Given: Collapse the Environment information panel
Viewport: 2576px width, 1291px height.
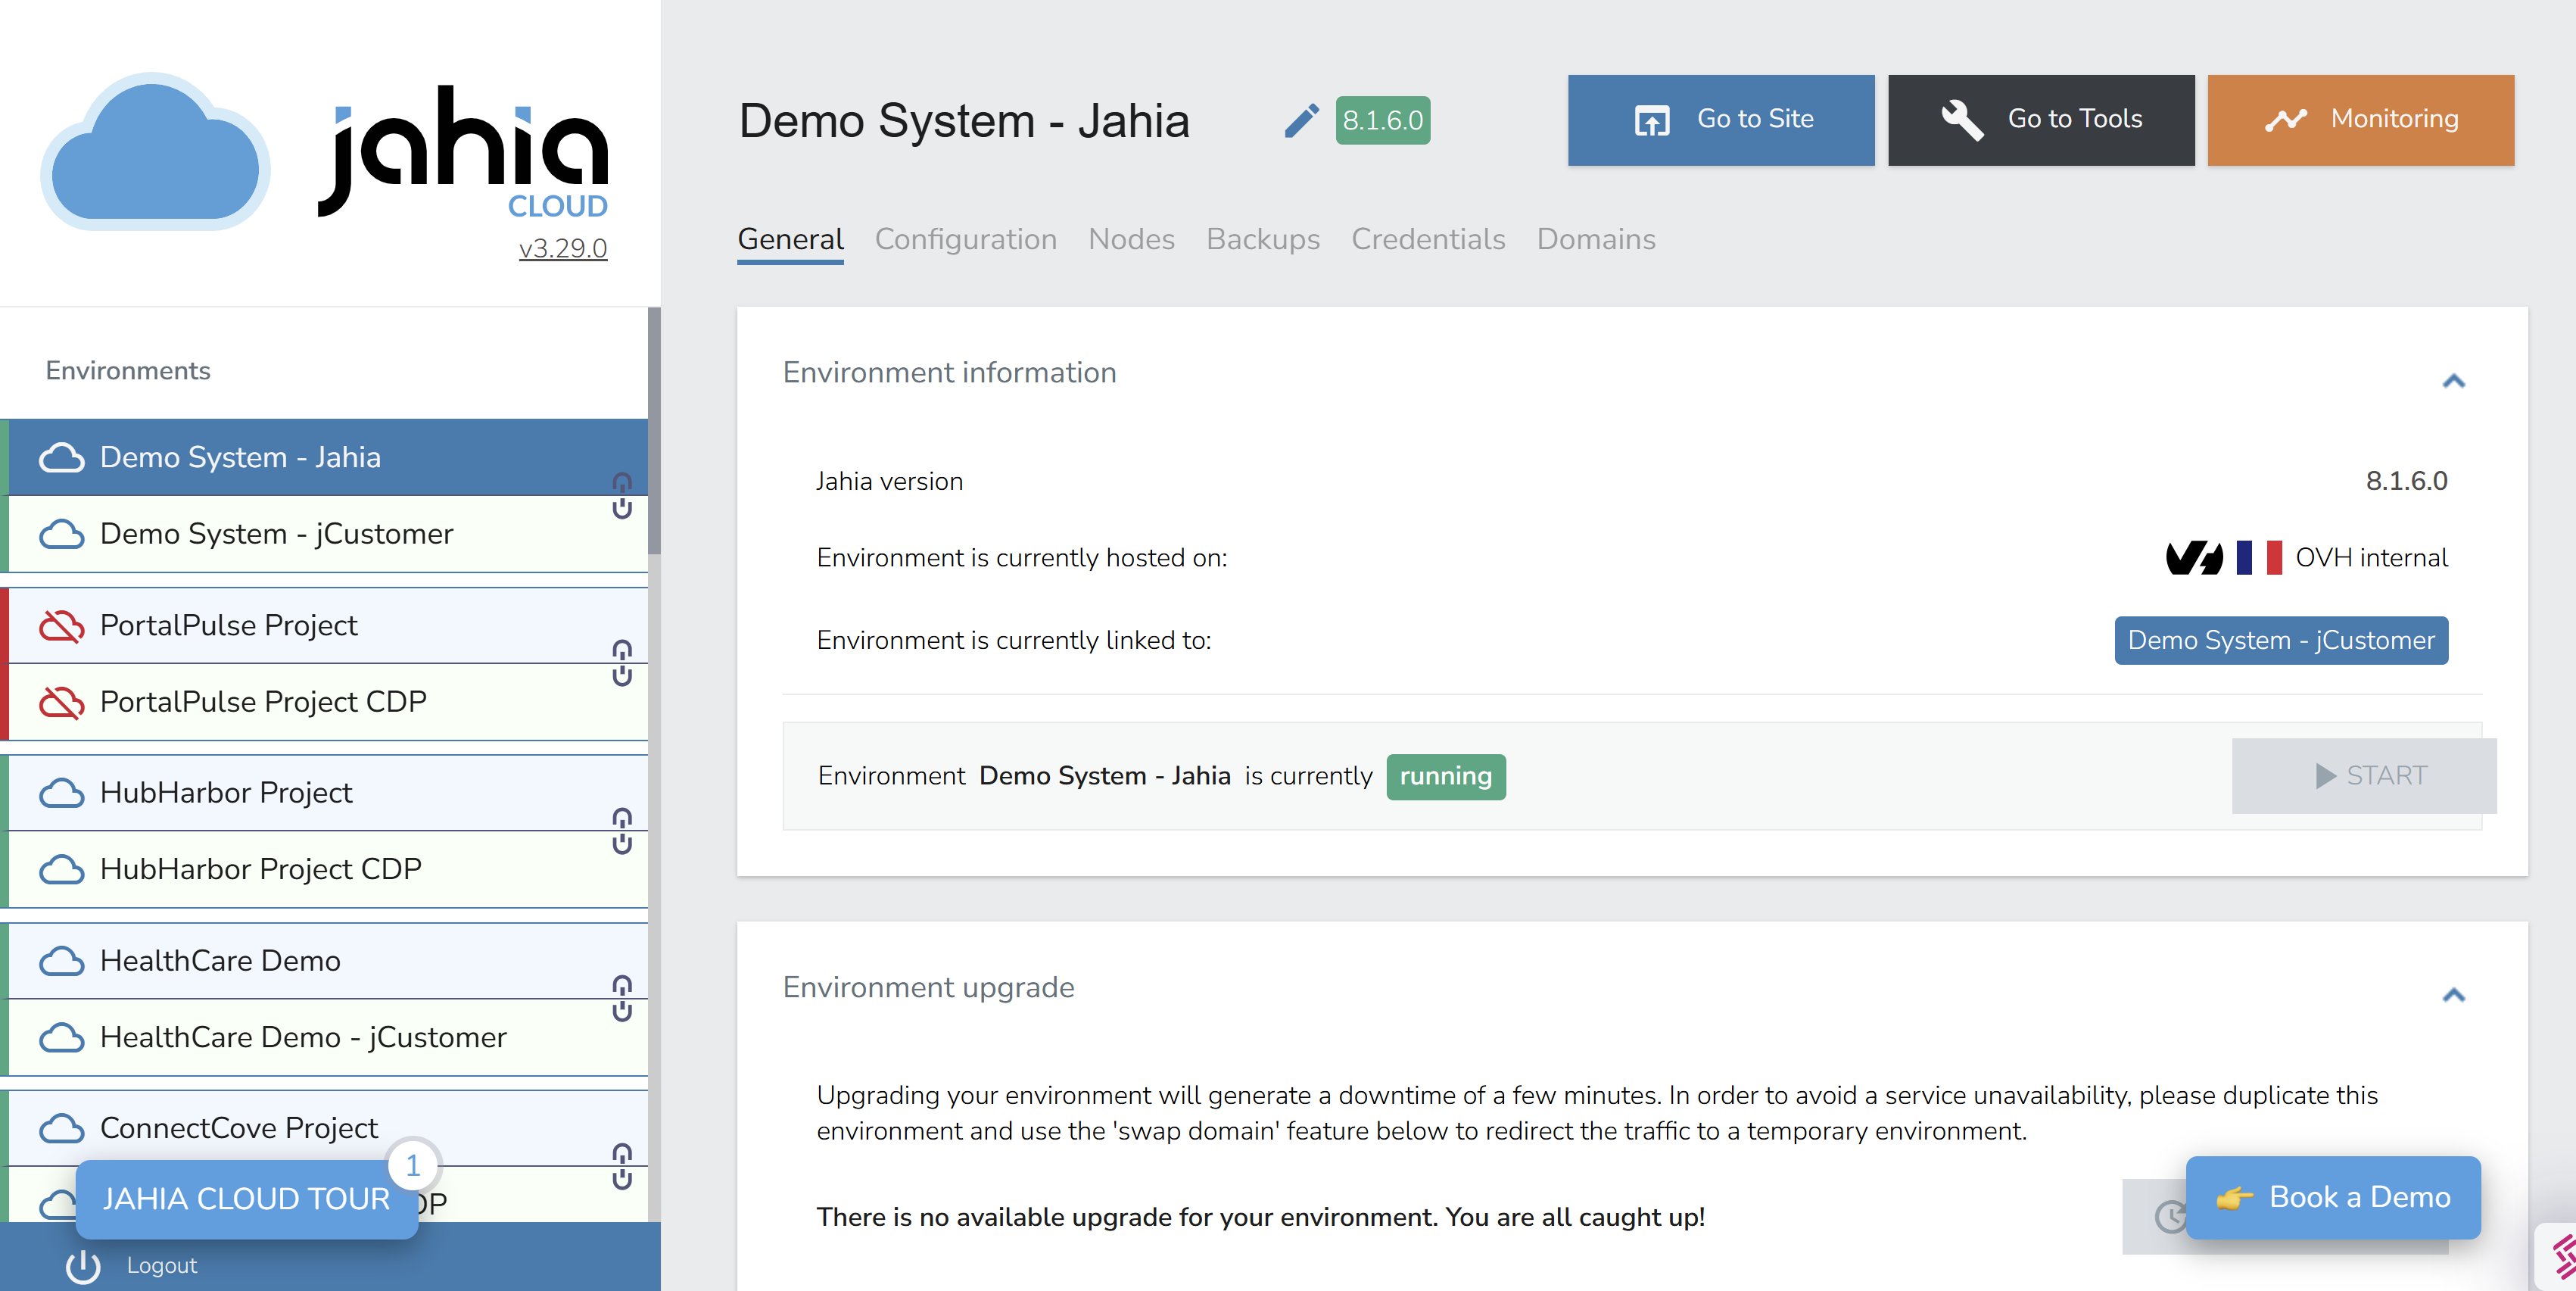Looking at the screenshot, I should pyautogui.click(x=2453, y=381).
